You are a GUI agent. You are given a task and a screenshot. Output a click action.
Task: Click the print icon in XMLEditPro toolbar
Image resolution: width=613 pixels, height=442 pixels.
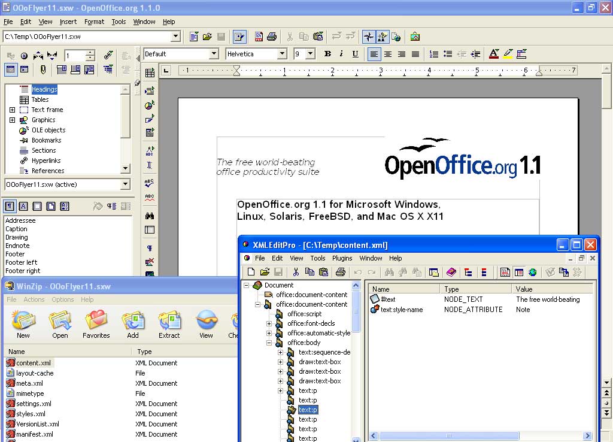341,273
